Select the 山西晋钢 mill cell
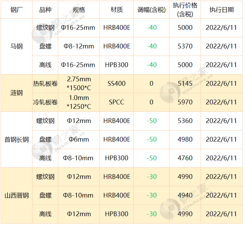Screen dimensions: 245x225 pyautogui.click(x=17, y=196)
